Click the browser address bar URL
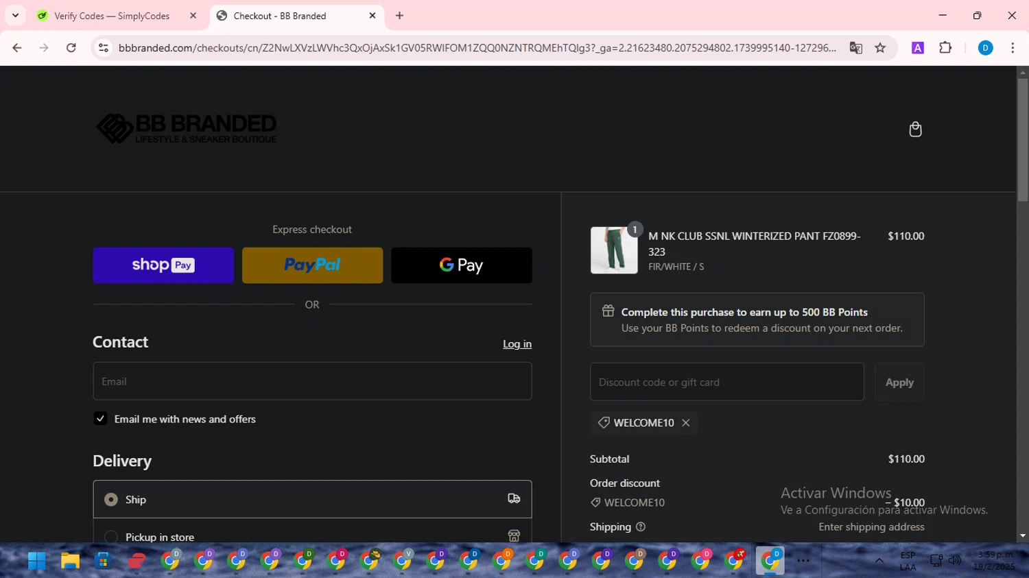 point(477,48)
